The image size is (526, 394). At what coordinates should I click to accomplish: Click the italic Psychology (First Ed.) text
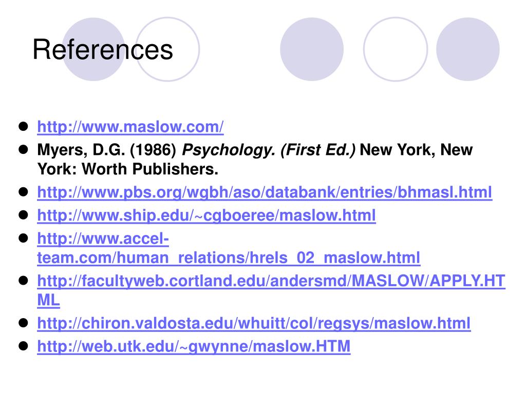268,150
